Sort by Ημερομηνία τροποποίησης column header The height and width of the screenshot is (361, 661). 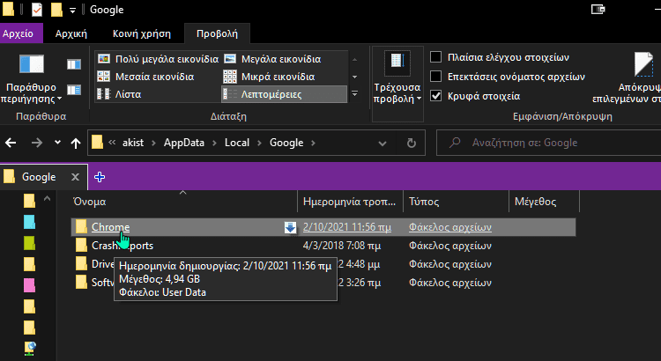coord(350,202)
